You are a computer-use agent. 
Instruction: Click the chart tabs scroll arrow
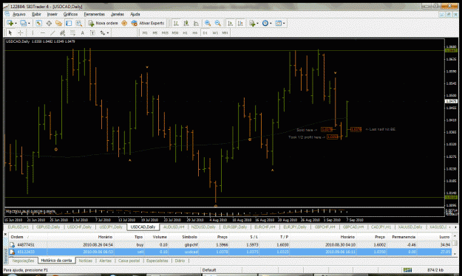click(x=455, y=227)
